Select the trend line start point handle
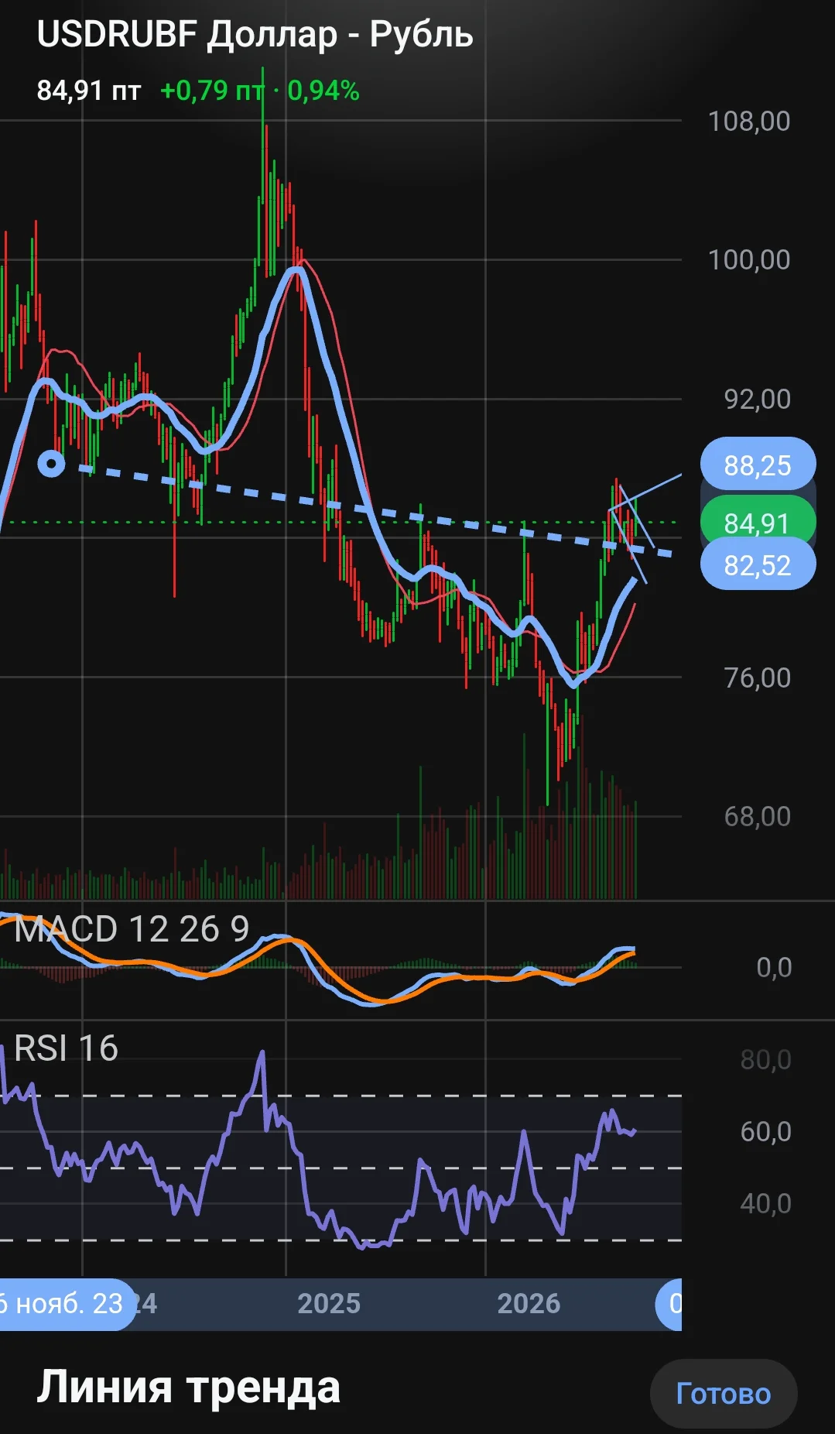 [x=52, y=464]
